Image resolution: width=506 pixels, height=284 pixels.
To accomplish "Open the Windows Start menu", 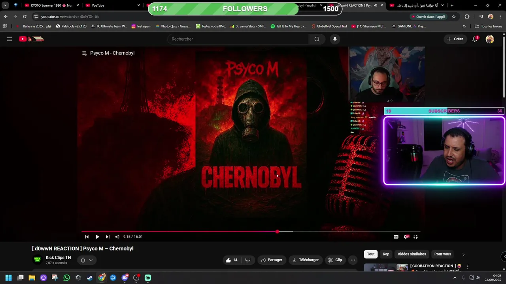I will 9,278.
